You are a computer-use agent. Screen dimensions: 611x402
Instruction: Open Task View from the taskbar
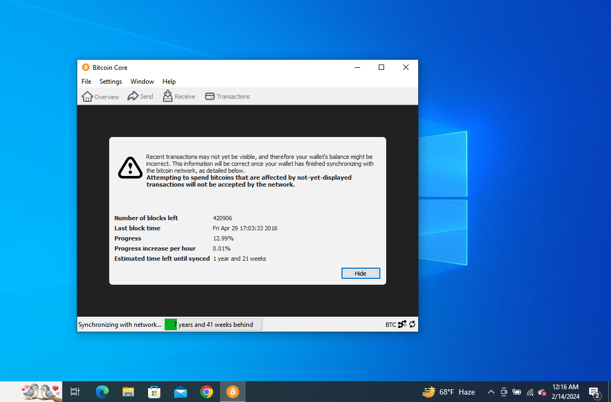tap(75, 391)
